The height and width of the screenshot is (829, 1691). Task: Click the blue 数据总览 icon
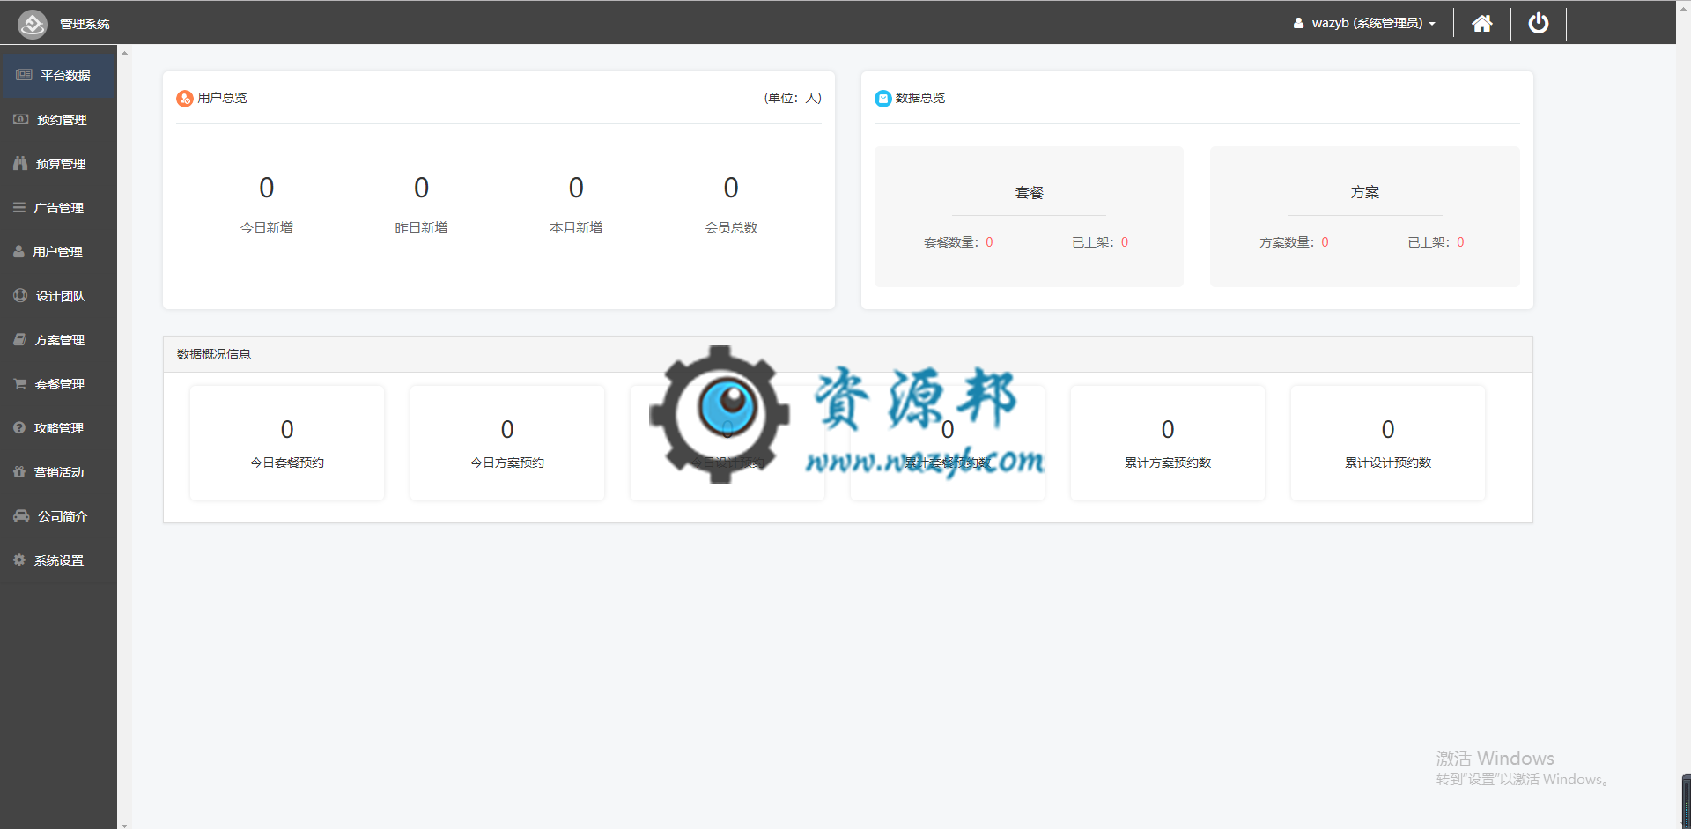pos(883,99)
